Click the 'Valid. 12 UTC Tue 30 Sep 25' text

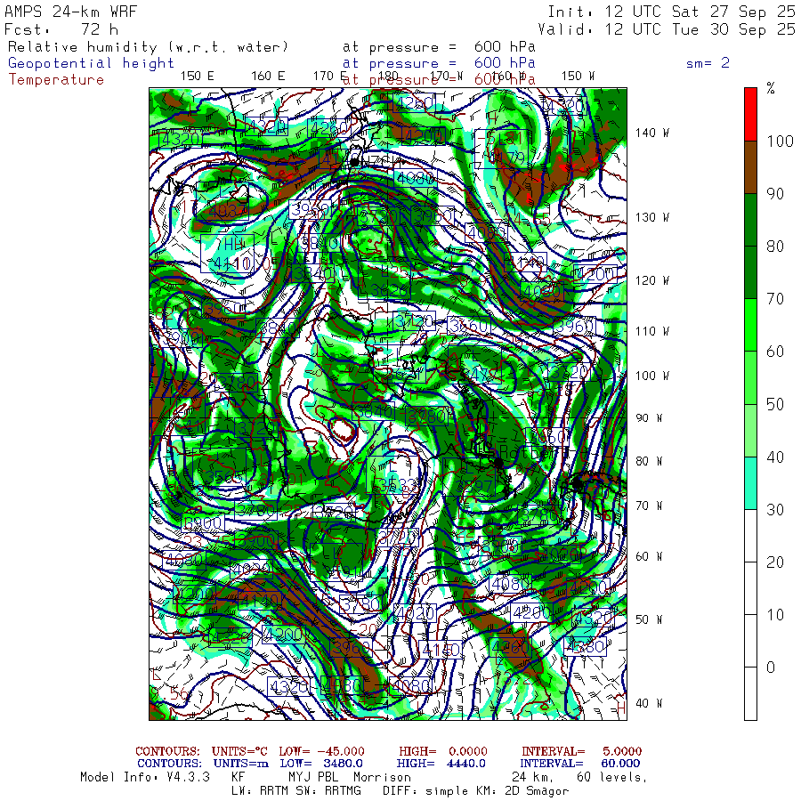coord(671,28)
